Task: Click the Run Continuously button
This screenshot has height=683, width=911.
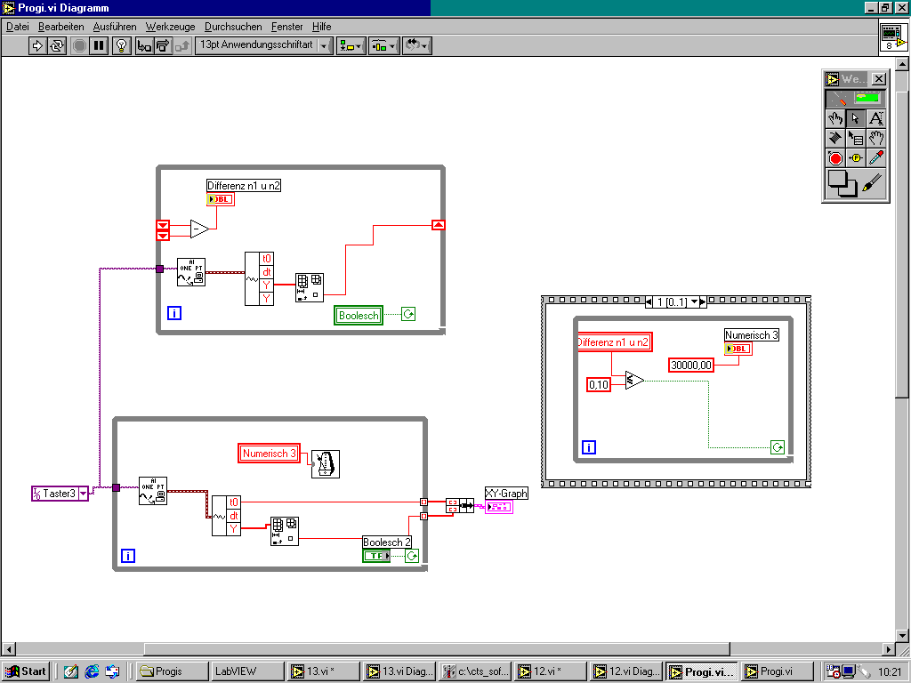Action: tap(56, 45)
